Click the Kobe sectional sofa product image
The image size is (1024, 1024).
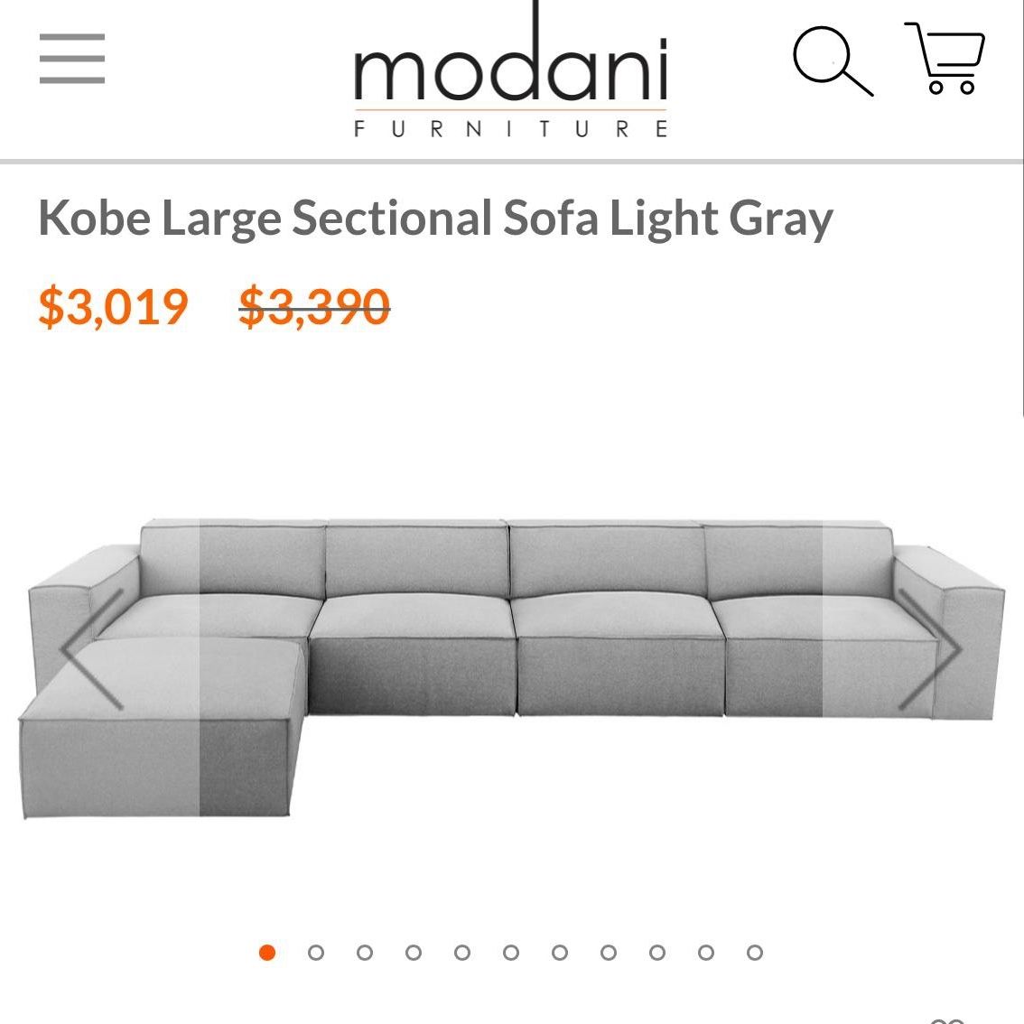[512, 667]
